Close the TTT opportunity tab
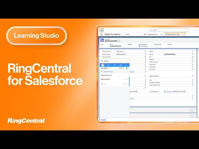 pos(163,34)
